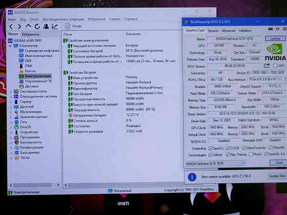Click the Back navigation arrow in AIDA64 toolbar
The height and width of the screenshot is (215, 287).
pos(11,27)
